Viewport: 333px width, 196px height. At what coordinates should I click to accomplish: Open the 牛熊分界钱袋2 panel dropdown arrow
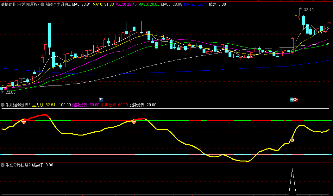click(x=3, y=165)
